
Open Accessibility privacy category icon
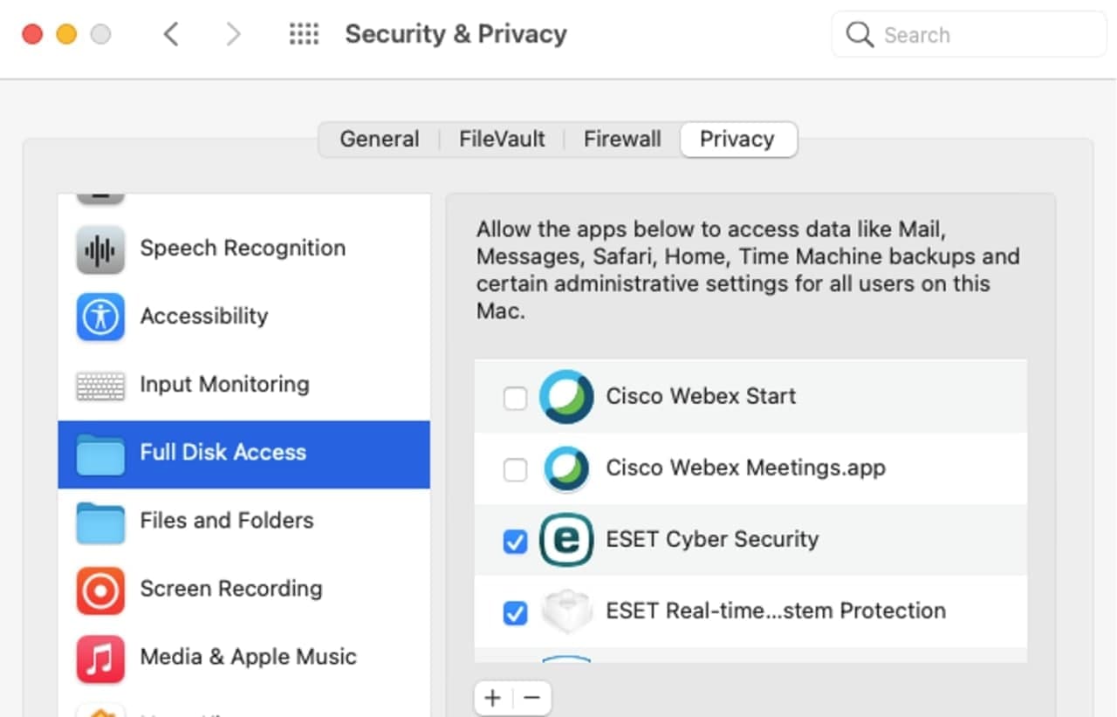point(100,317)
